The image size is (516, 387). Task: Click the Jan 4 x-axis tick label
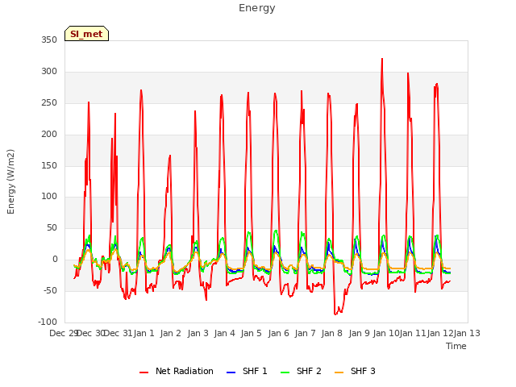[225, 333]
